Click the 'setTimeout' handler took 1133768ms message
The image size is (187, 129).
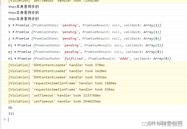(55, 95)
